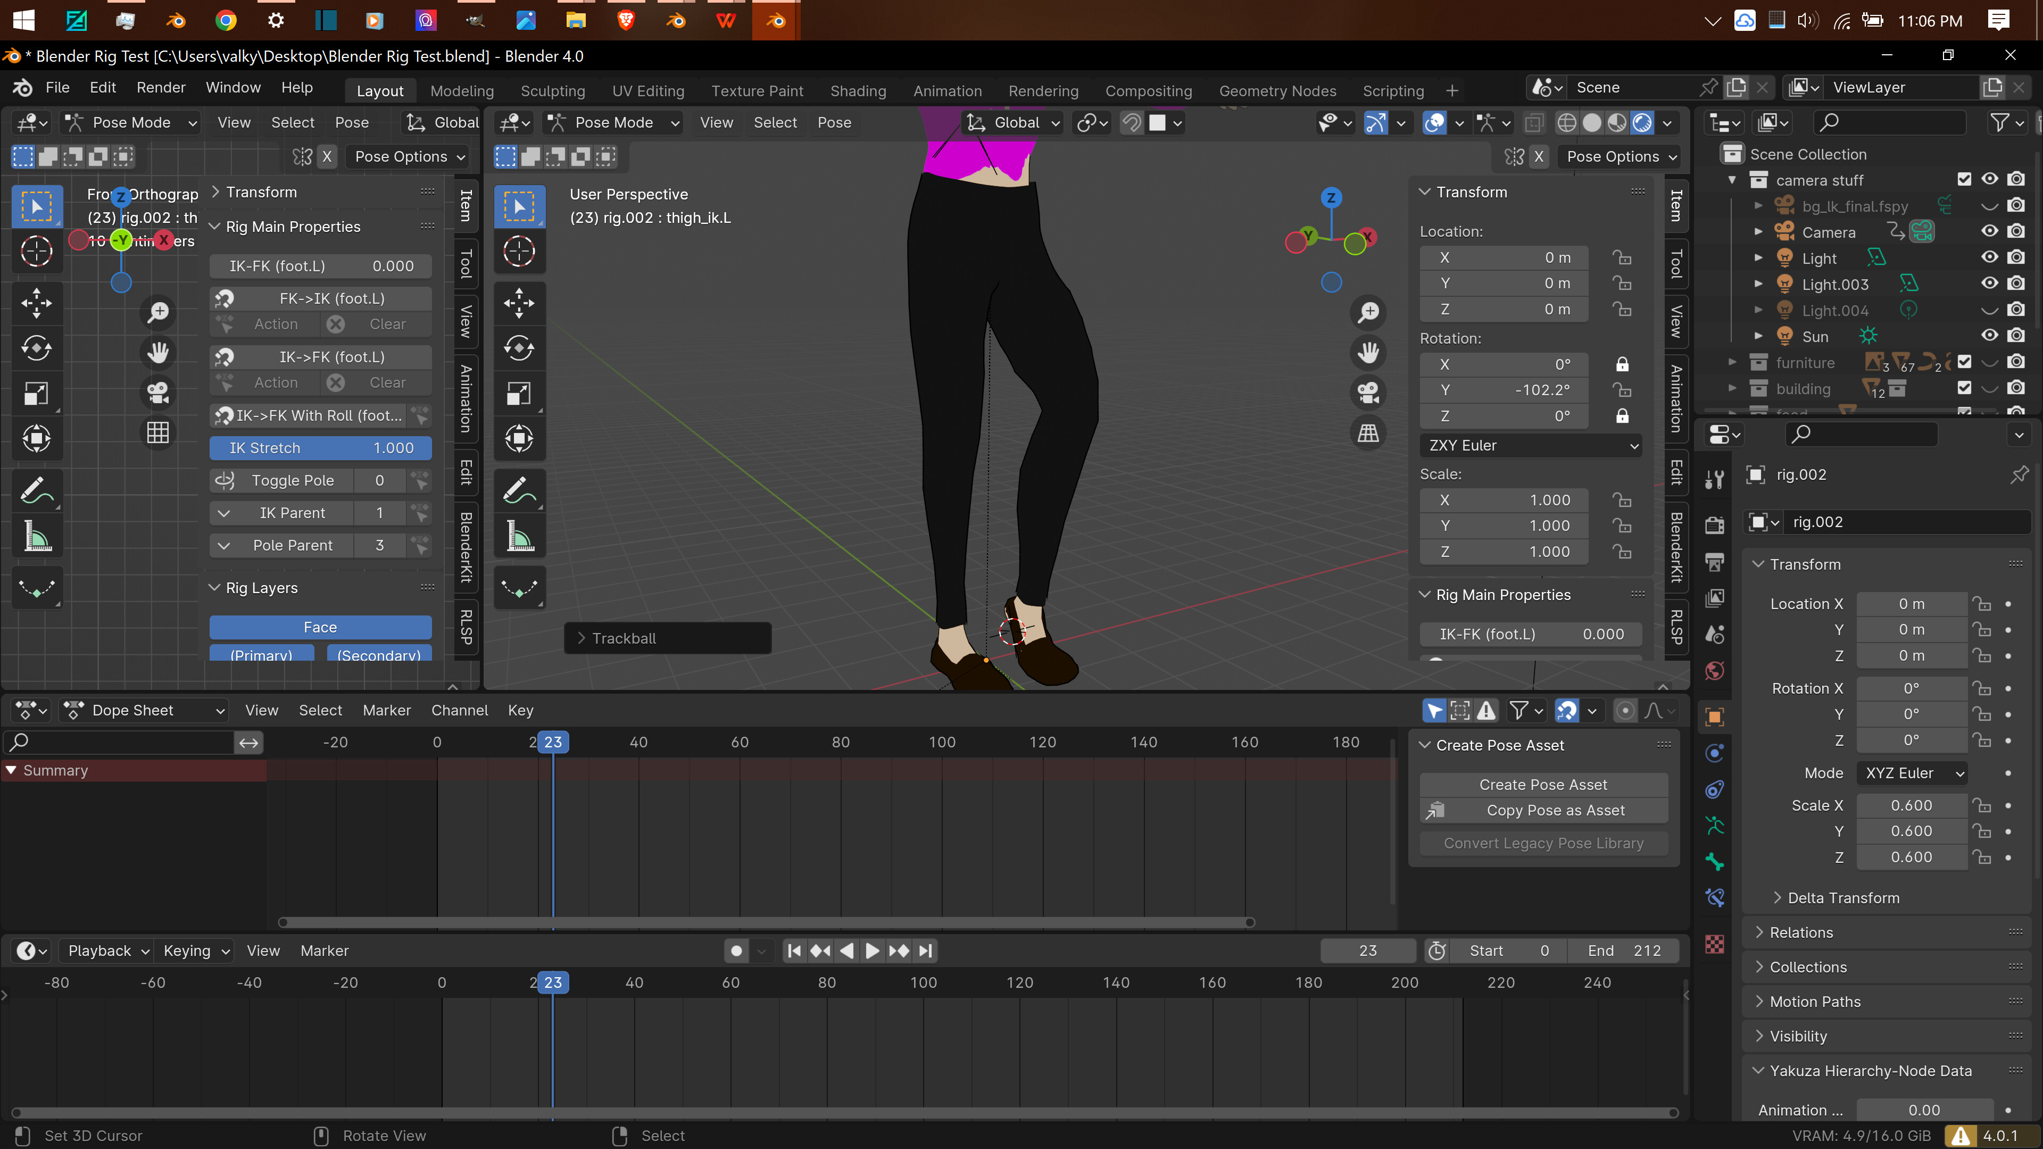Toggle X-mirror pose option in main viewport
Viewport: 2043px width, 1149px height.
point(1539,157)
